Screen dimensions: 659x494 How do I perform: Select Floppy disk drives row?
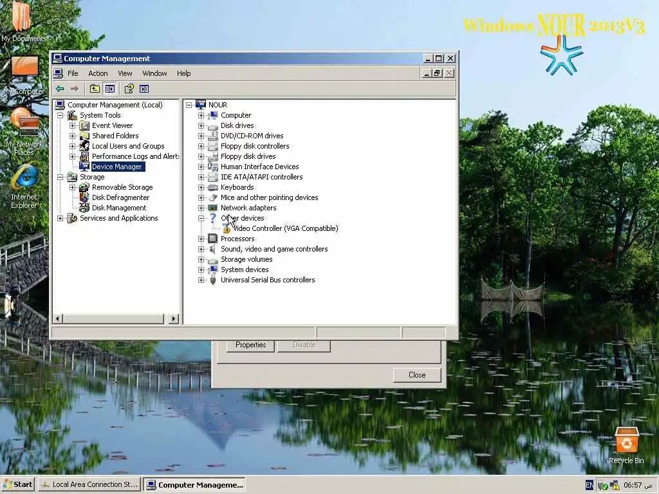tap(248, 156)
